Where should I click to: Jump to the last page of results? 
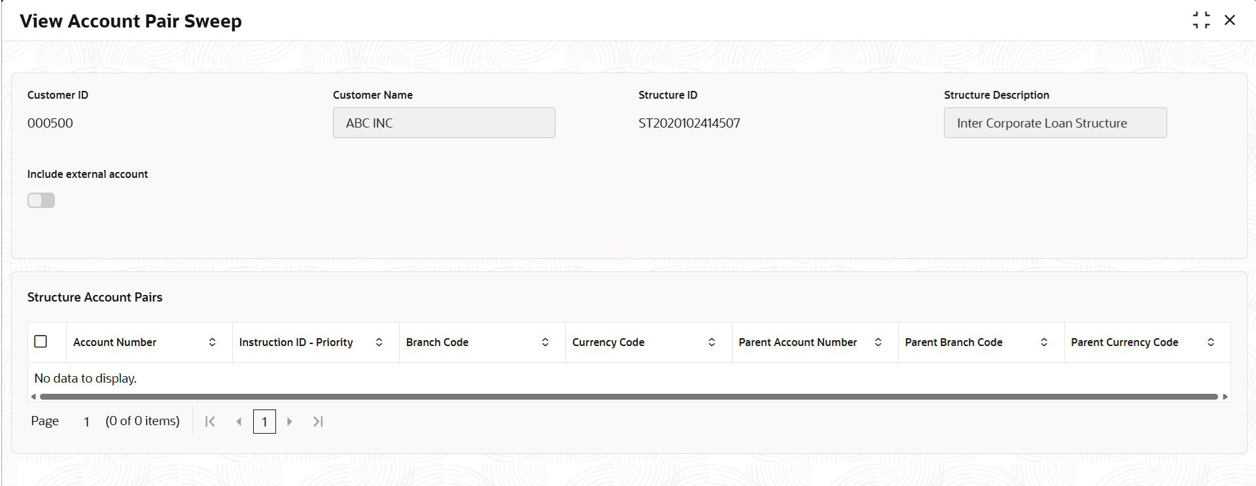point(318,421)
